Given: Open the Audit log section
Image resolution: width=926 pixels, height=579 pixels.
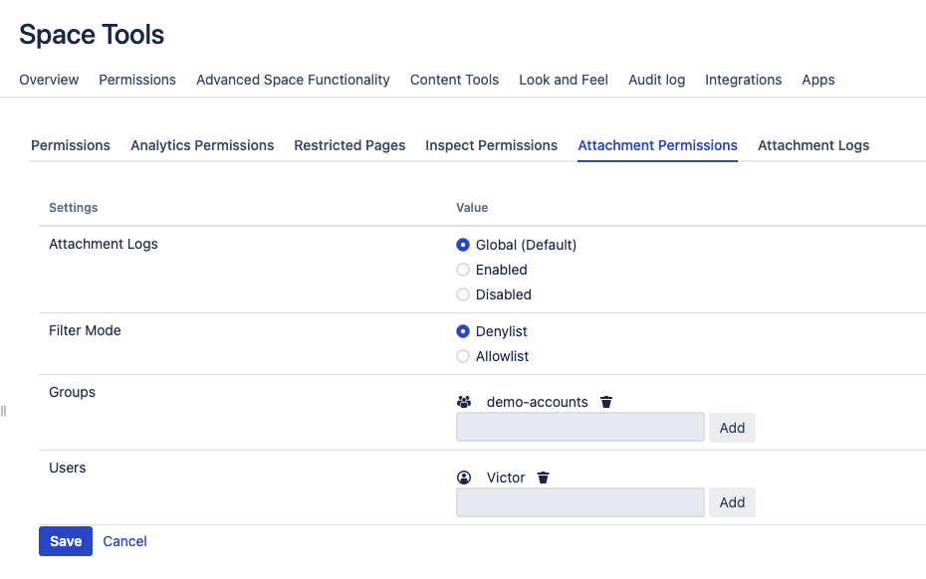Looking at the screenshot, I should [x=656, y=80].
